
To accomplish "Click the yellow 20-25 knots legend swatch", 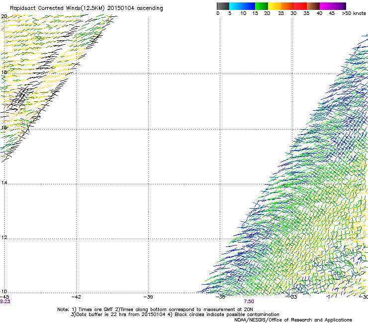I will pos(275,6).
